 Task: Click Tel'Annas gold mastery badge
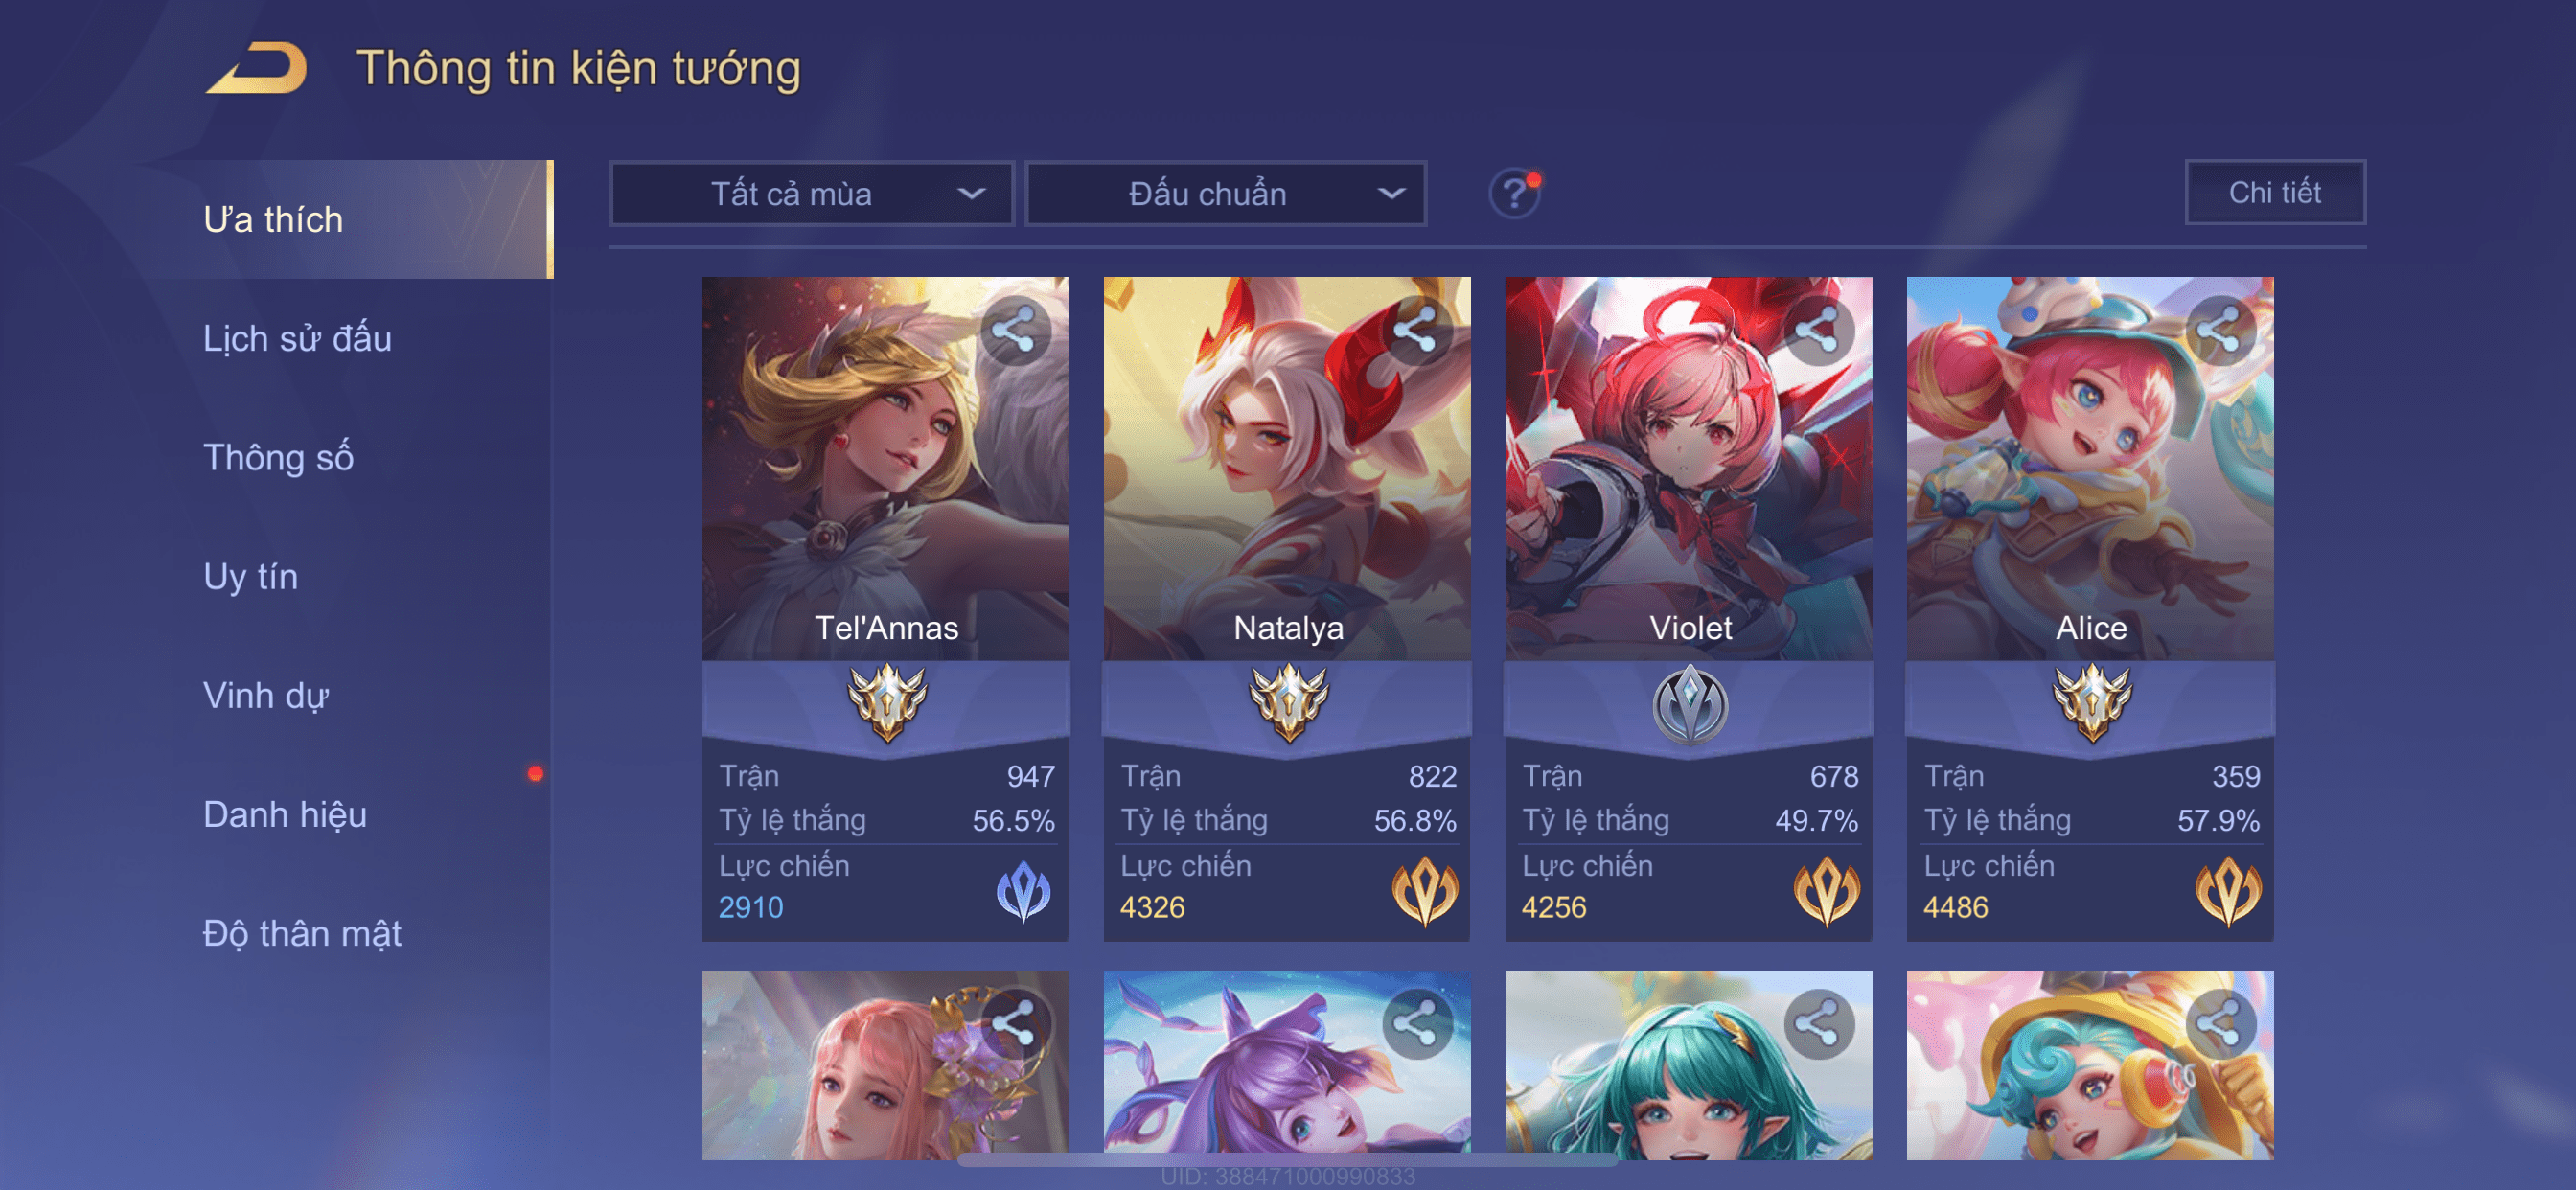[886, 702]
